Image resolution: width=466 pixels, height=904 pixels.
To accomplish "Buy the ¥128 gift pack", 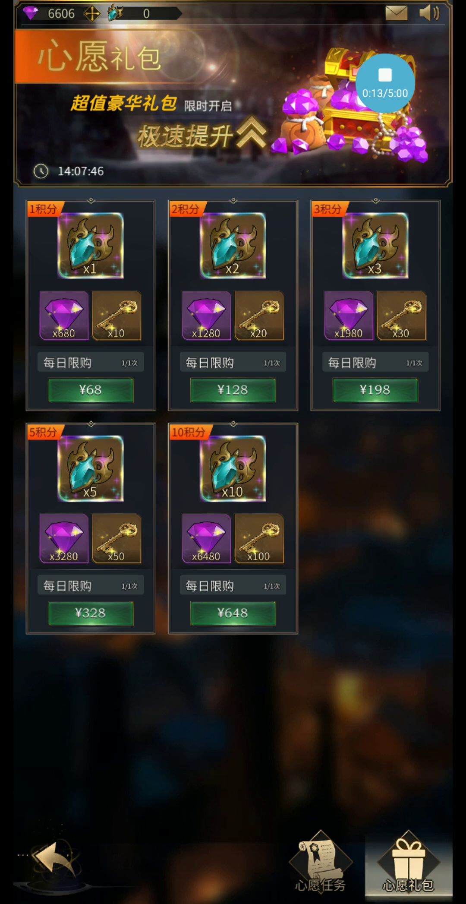I will point(233,390).
